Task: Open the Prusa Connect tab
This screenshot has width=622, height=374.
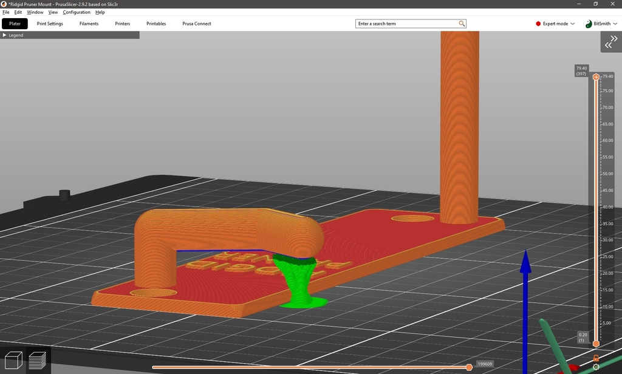Action: [x=197, y=24]
